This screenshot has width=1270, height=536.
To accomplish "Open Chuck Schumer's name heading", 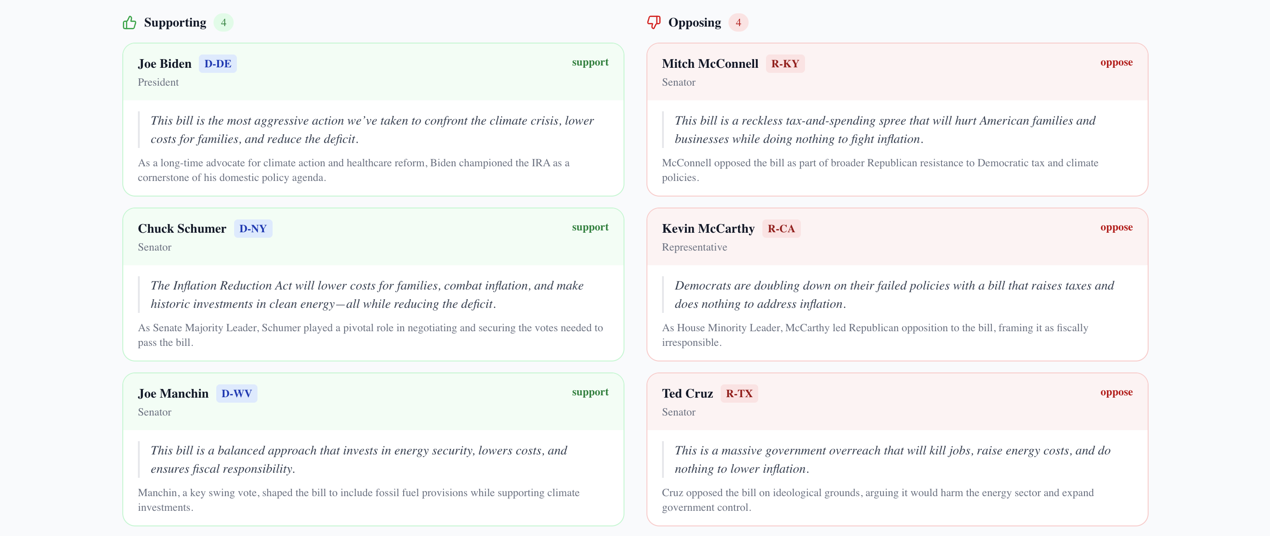I will 182,229.
